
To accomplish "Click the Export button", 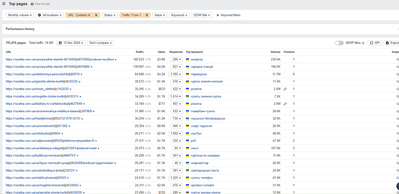I will 392,43.
